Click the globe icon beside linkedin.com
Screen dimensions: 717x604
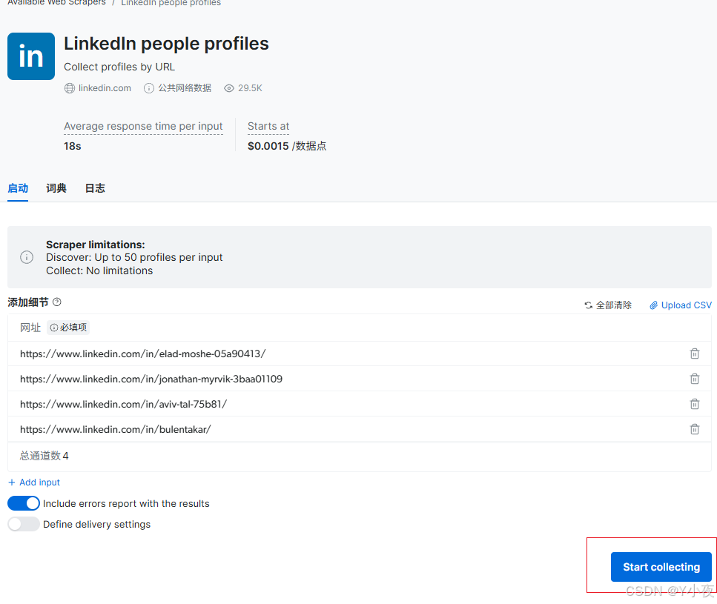(x=70, y=88)
